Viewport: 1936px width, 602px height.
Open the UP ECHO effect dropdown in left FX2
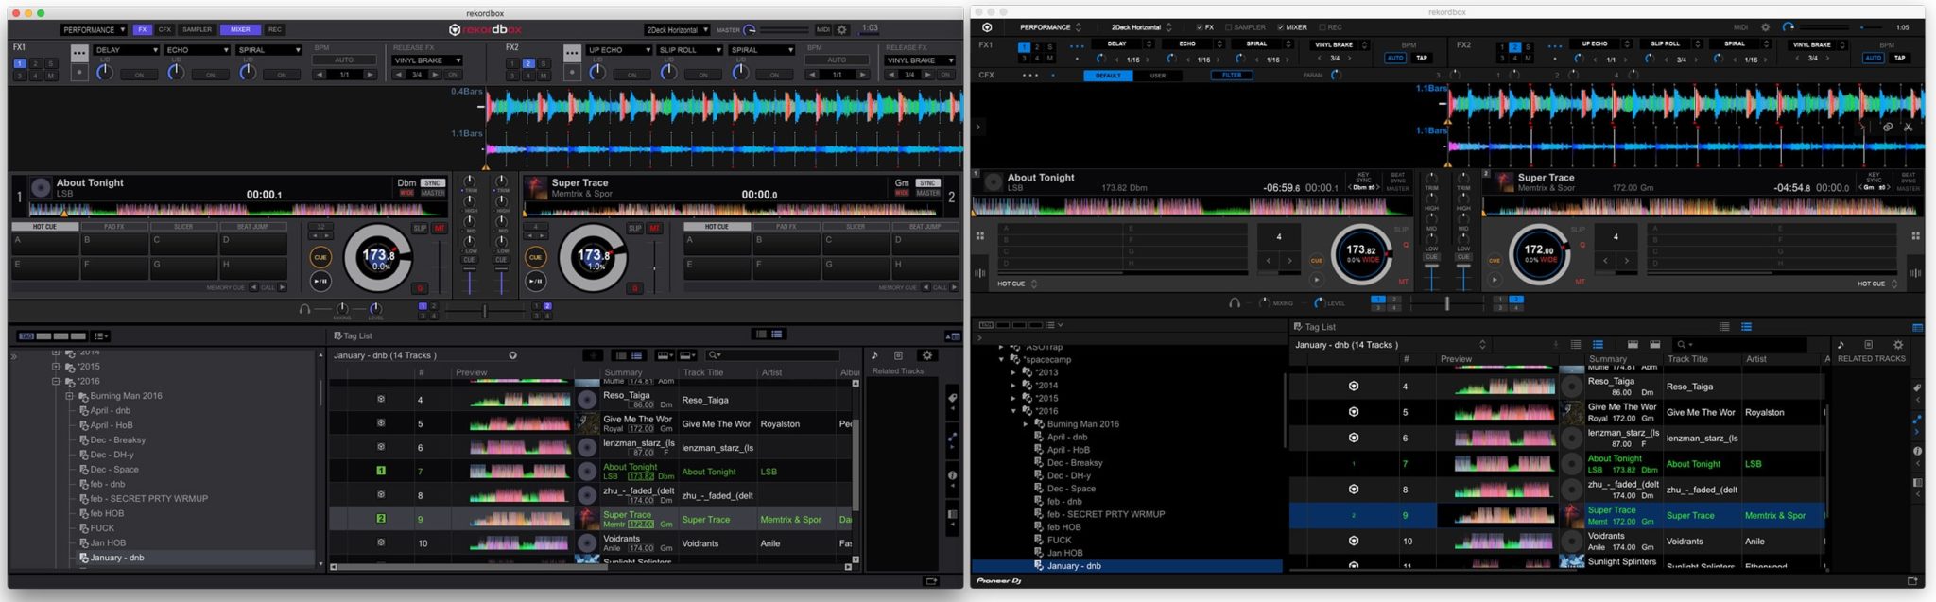(620, 50)
